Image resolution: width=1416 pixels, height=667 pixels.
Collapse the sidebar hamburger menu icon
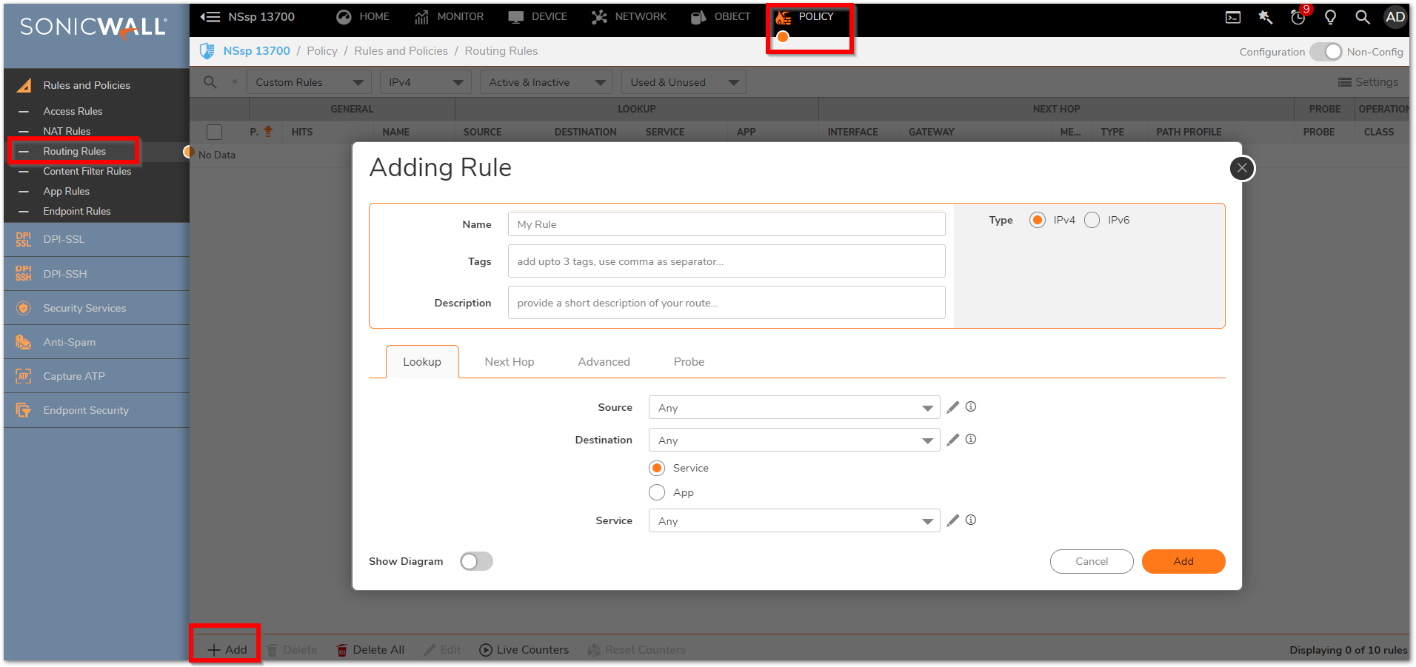point(210,16)
